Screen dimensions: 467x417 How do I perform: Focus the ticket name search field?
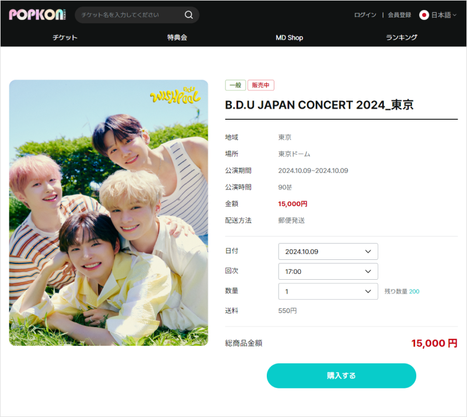coord(131,15)
